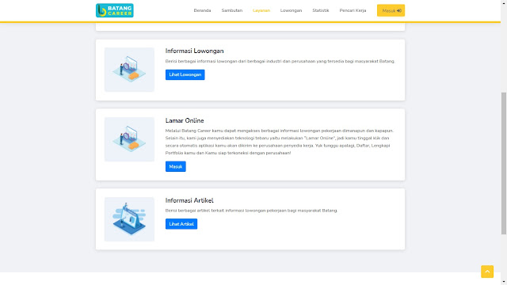
Task: Click the Informasi Lowongan illustration
Action: [129, 70]
